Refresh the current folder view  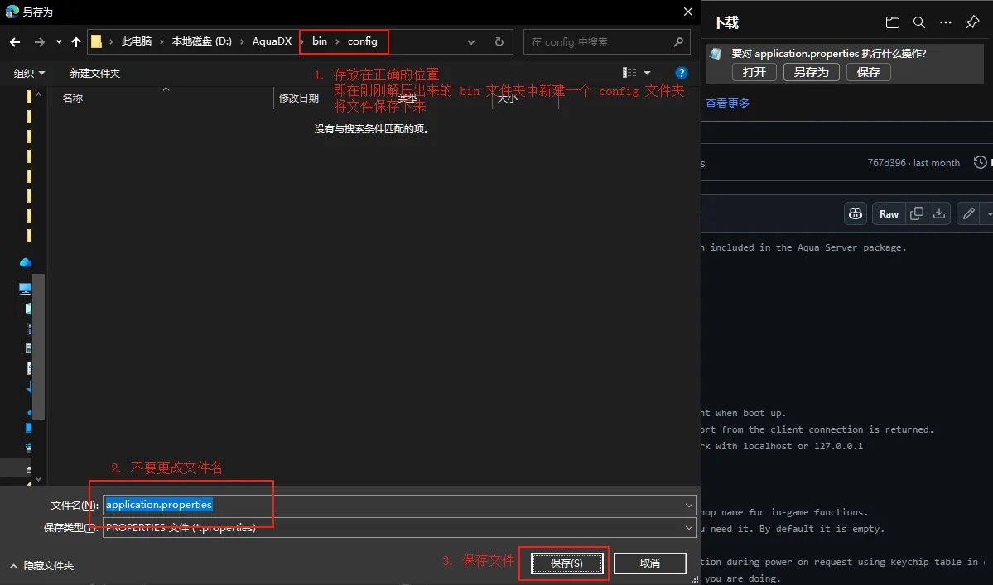(x=499, y=41)
